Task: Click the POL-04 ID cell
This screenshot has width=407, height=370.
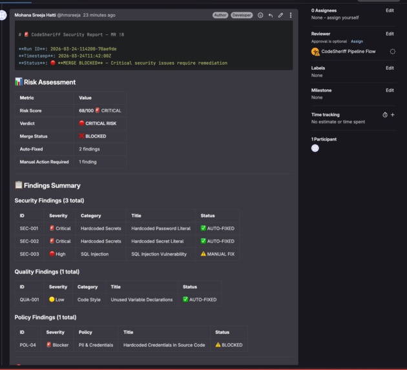Action: pyautogui.click(x=28, y=345)
